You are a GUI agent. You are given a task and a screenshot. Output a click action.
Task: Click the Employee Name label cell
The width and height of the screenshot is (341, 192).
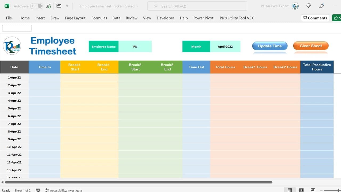104,46
